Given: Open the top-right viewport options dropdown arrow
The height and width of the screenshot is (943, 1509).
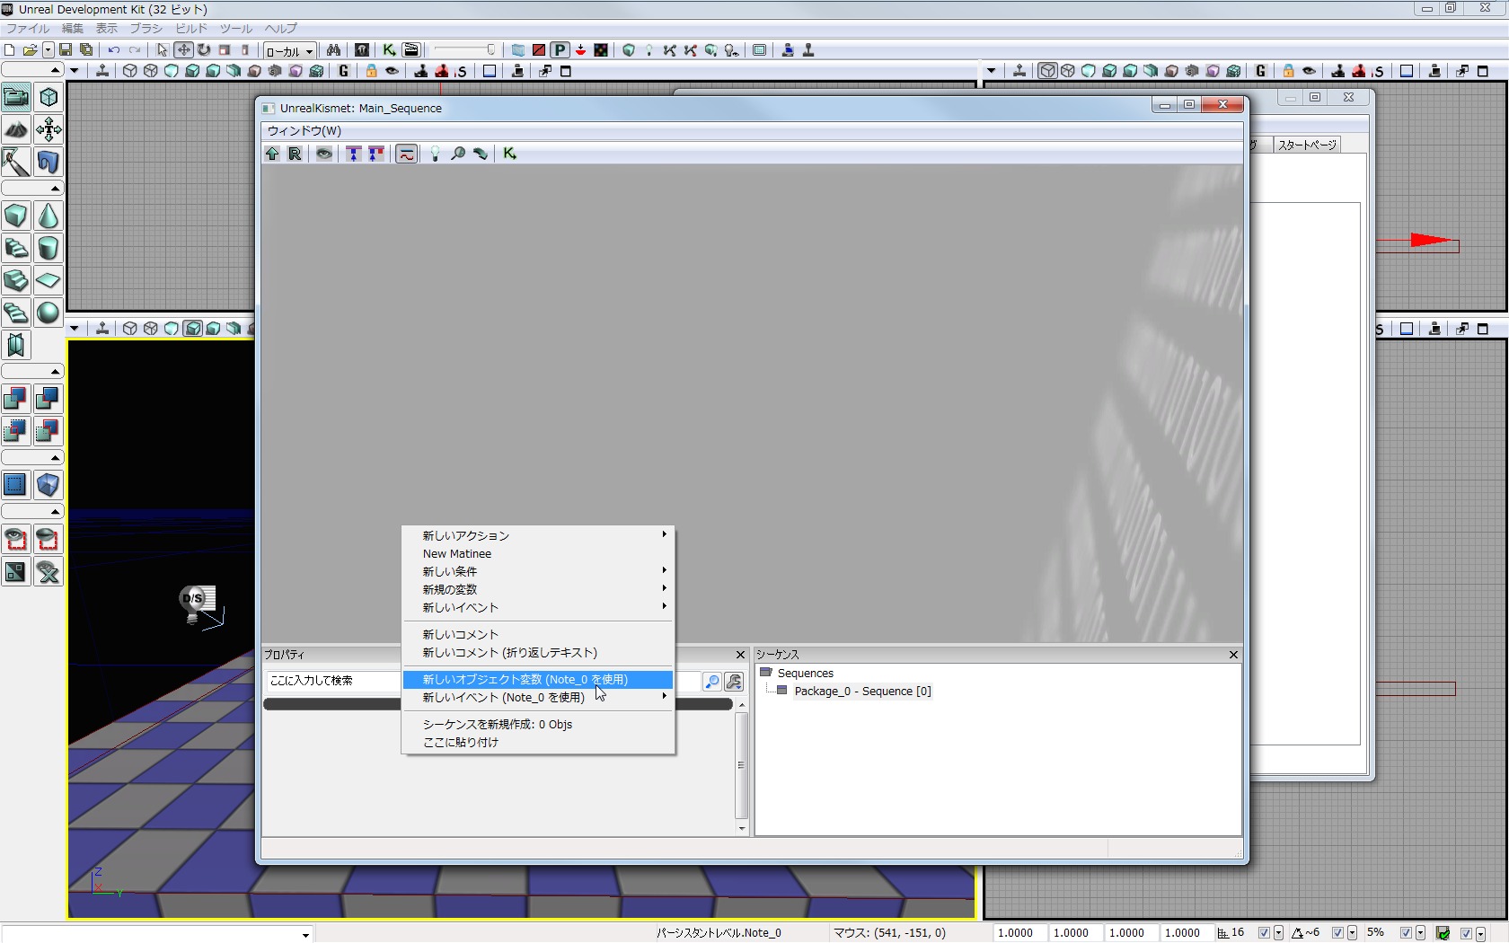Looking at the screenshot, I should [992, 71].
